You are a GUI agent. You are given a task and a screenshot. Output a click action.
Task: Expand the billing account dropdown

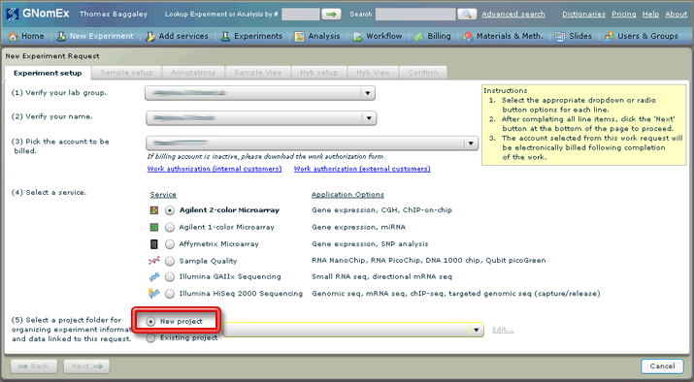pyautogui.click(x=312, y=143)
